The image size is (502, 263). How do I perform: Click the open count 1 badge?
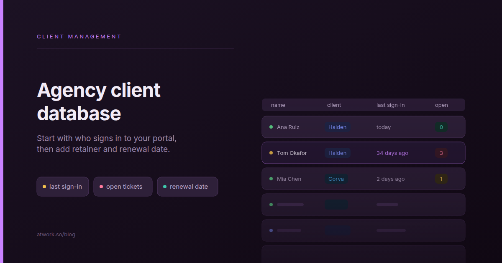(441, 179)
